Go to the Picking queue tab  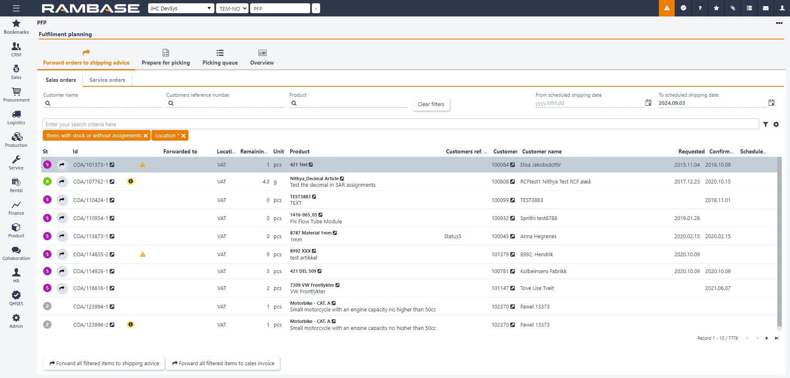(x=220, y=58)
